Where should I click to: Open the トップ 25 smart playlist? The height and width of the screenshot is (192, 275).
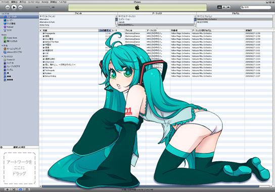click(x=19, y=63)
